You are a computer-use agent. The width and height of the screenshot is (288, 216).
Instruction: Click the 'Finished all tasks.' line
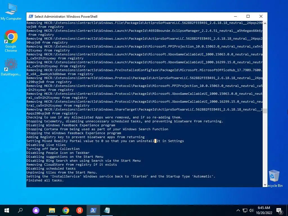[x=45, y=180]
